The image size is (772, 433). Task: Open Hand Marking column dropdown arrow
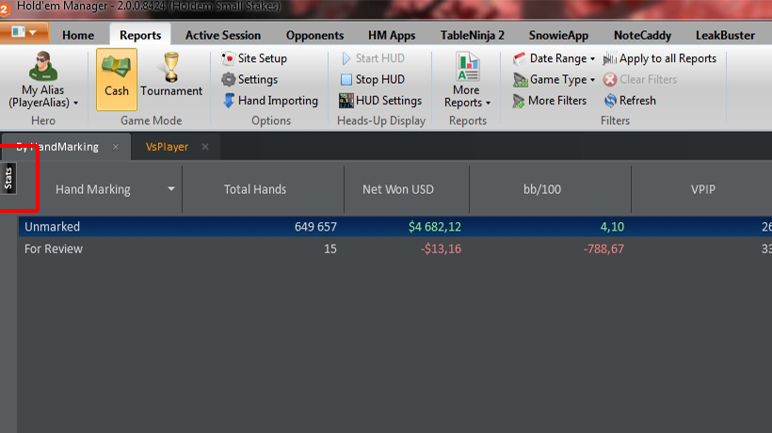pos(170,189)
